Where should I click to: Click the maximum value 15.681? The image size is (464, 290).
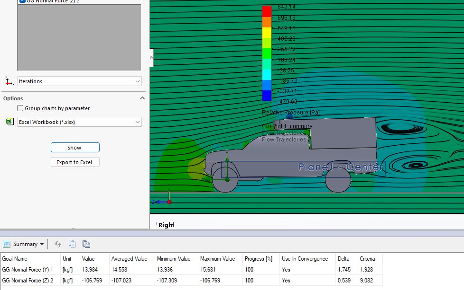click(x=208, y=270)
